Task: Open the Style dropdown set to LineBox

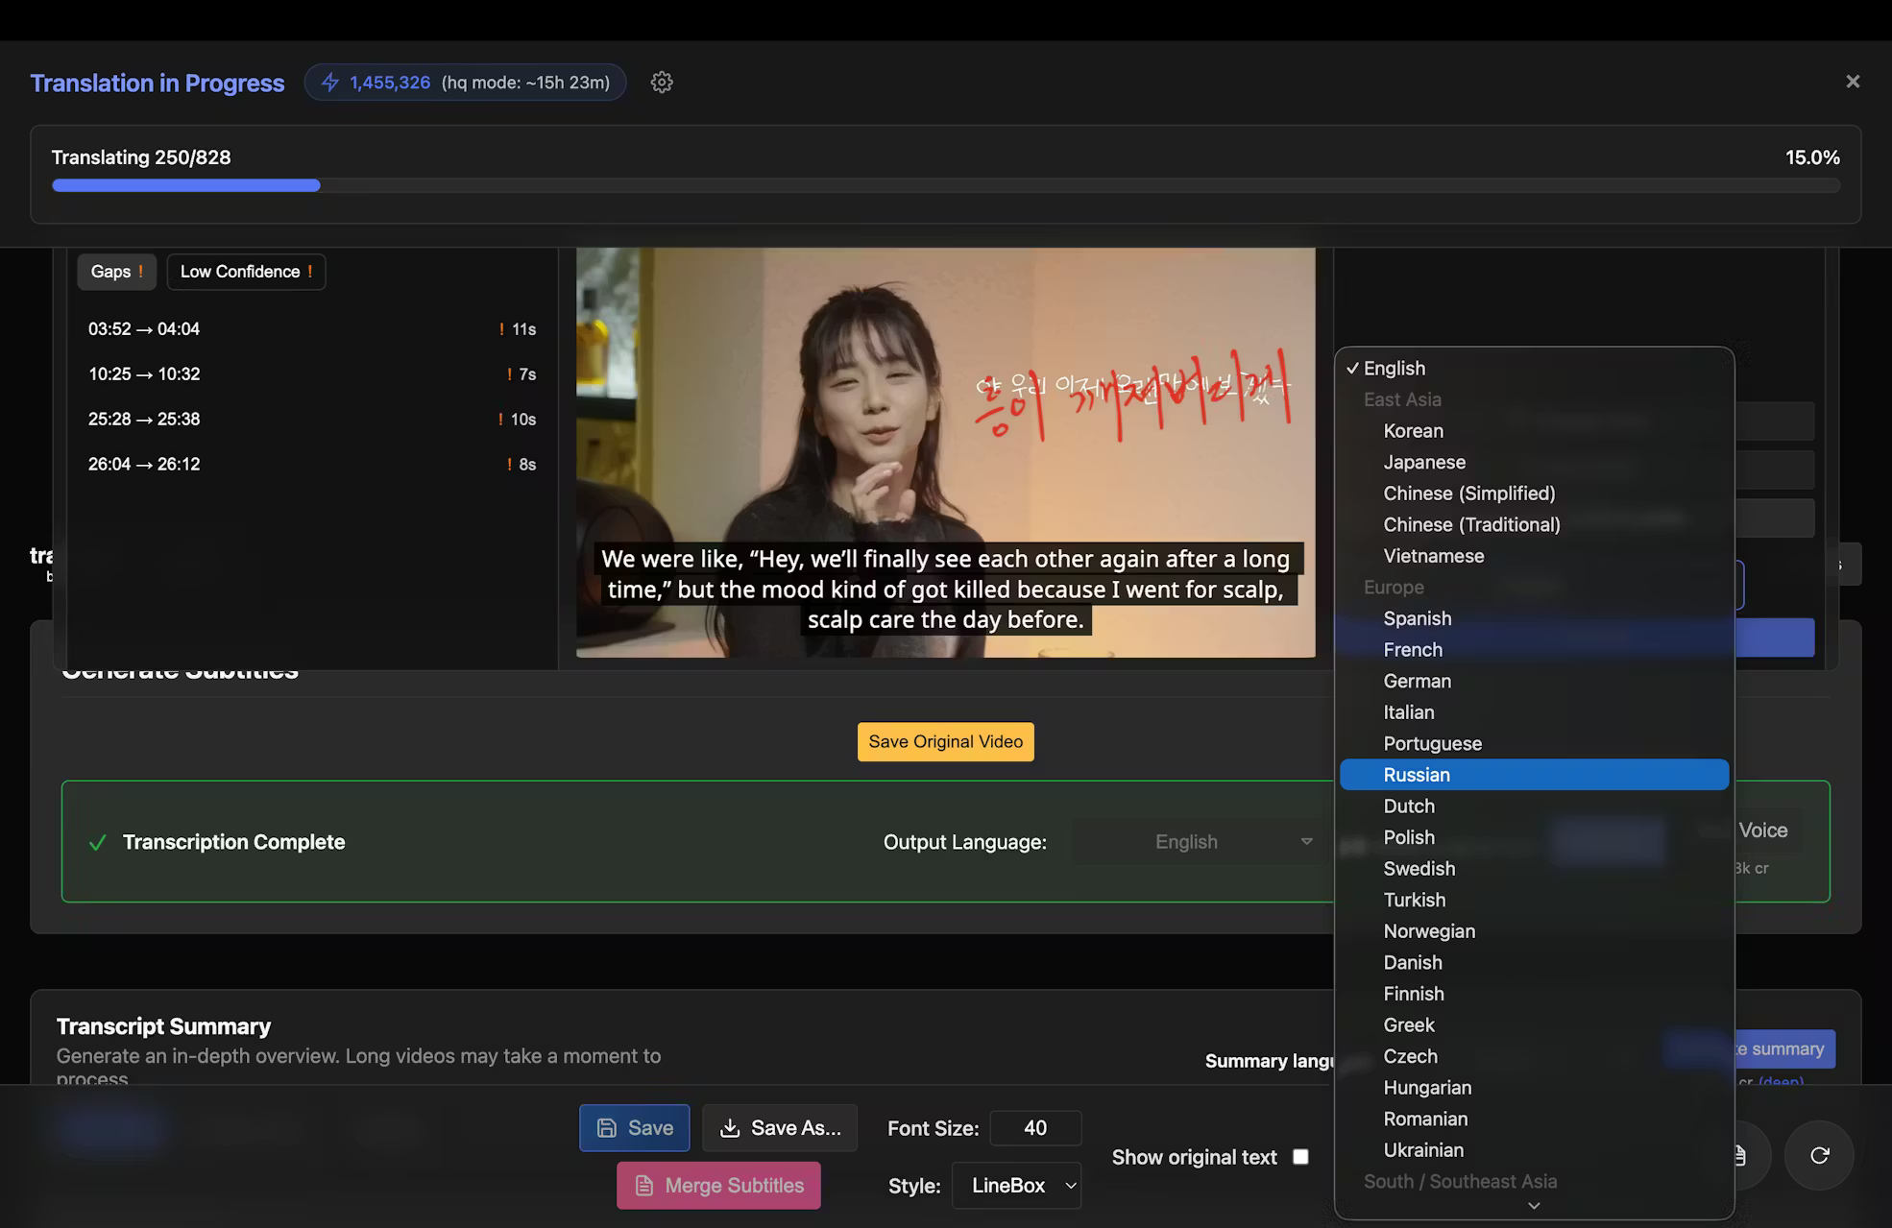Action: 1016,1186
